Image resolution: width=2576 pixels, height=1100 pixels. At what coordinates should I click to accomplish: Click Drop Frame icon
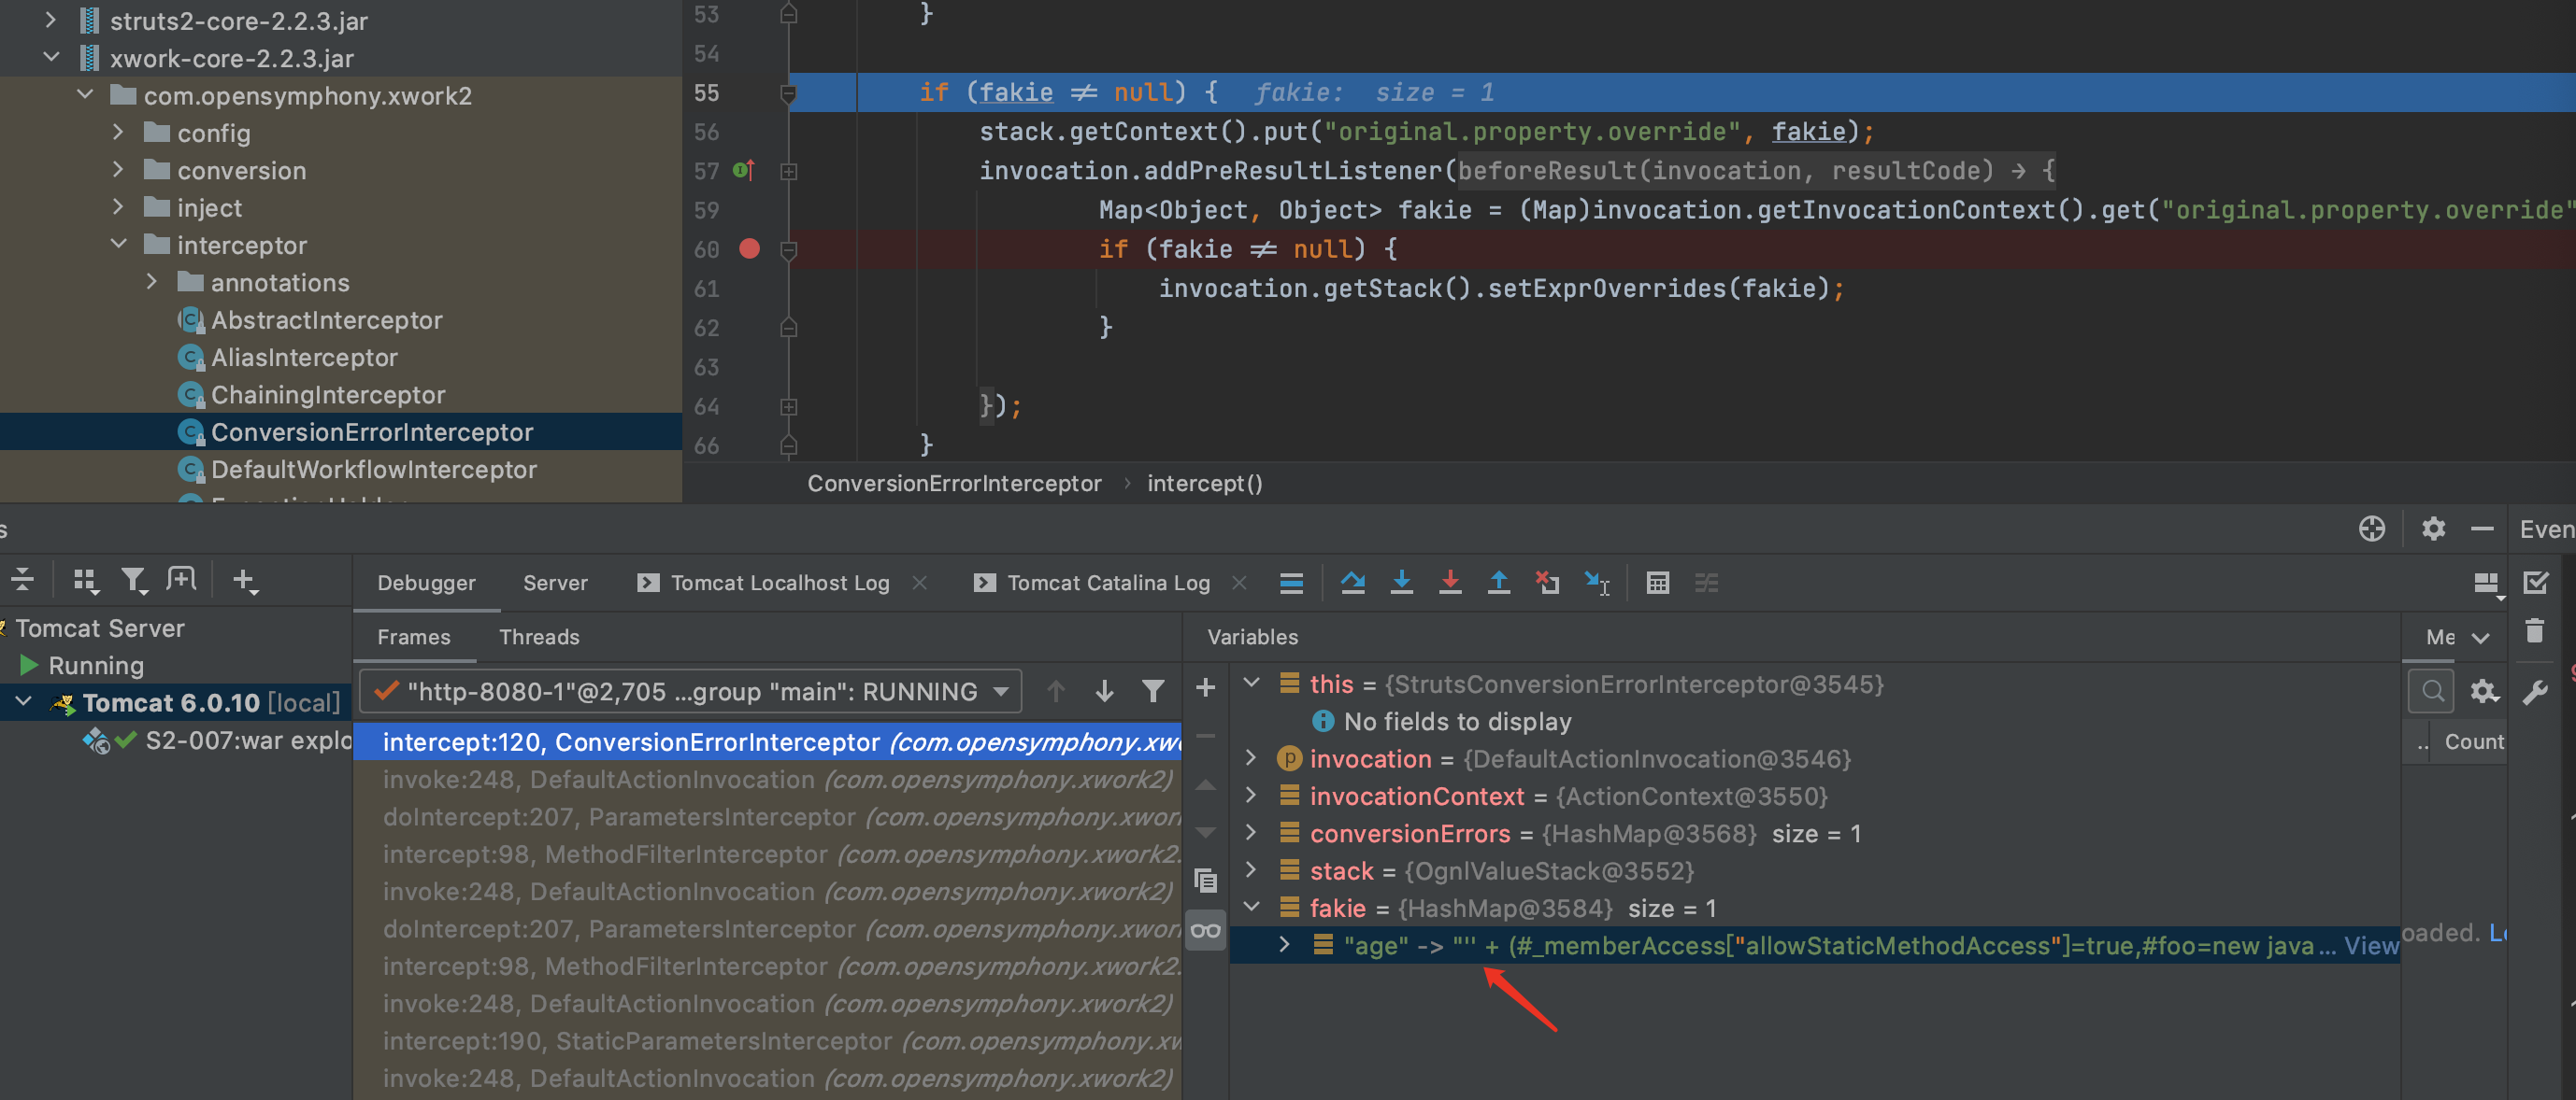[1547, 583]
